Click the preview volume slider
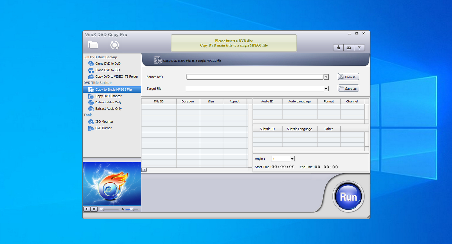452x244 pixels. pos(132,209)
